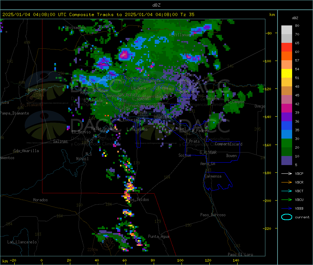Click the 'El_Desvio' map label

(x=81, y=132)
